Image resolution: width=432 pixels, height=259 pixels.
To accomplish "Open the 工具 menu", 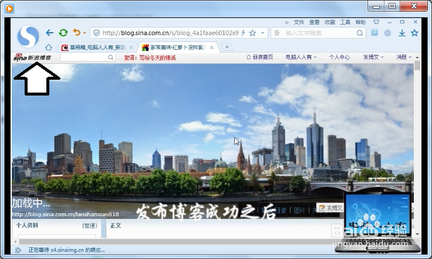I will tap(345, 22).
